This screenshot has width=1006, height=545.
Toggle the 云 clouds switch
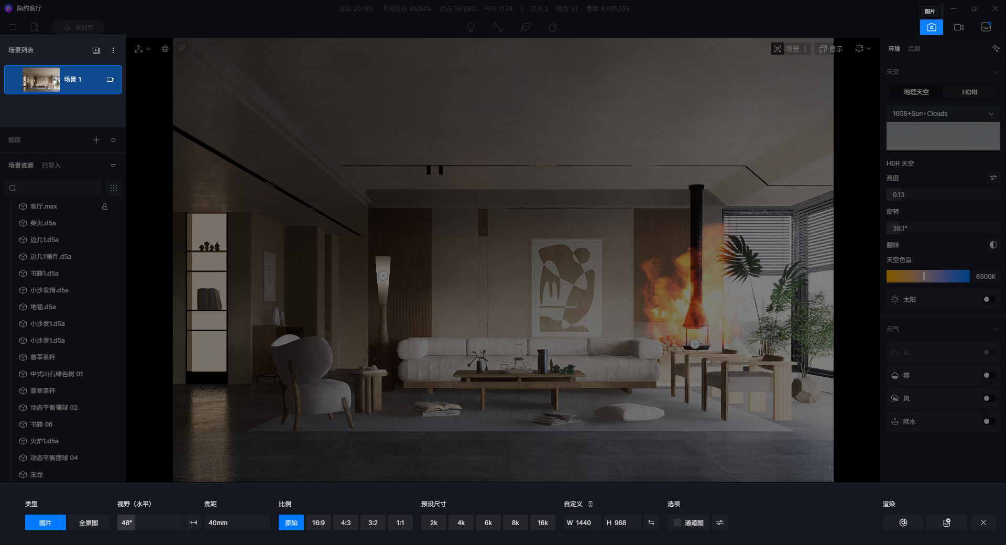tap(989, 353)
